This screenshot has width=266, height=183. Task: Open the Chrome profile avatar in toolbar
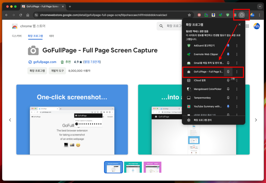coord(252,15)
